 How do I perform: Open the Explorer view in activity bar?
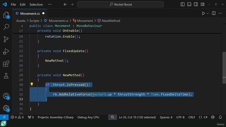tap(6, 15)
